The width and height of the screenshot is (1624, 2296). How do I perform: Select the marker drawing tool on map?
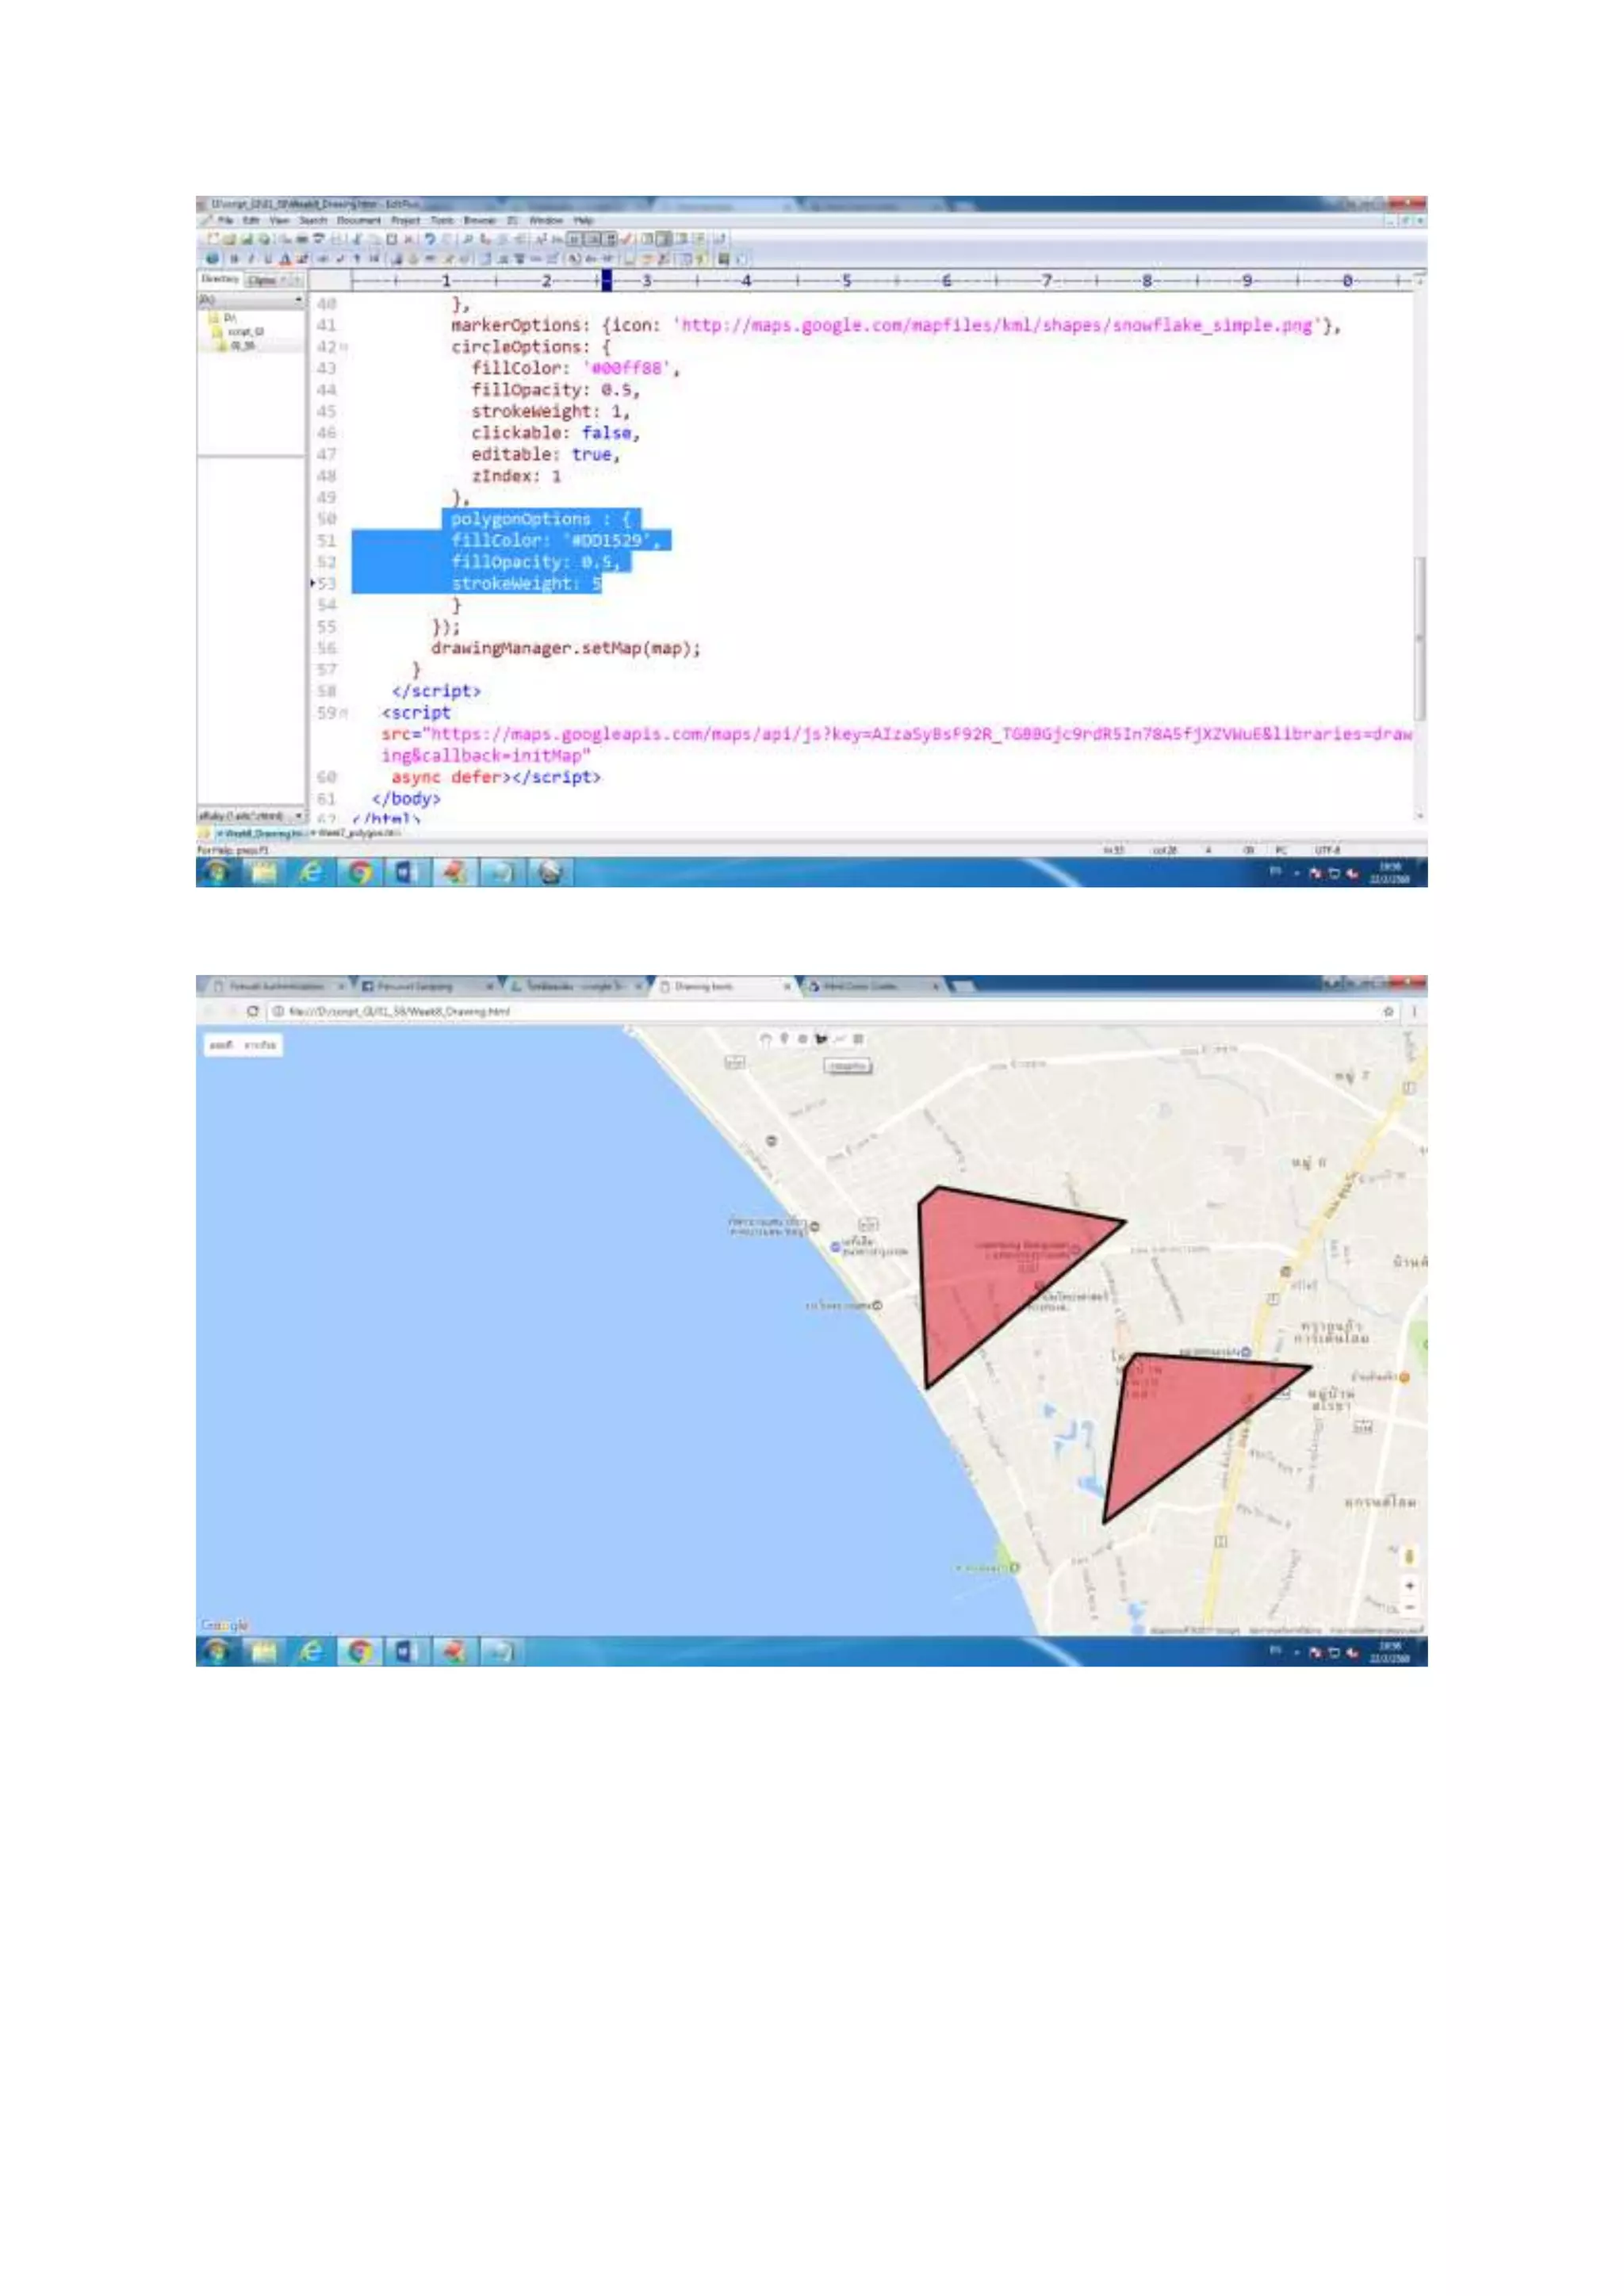(x=784, y=1038)
